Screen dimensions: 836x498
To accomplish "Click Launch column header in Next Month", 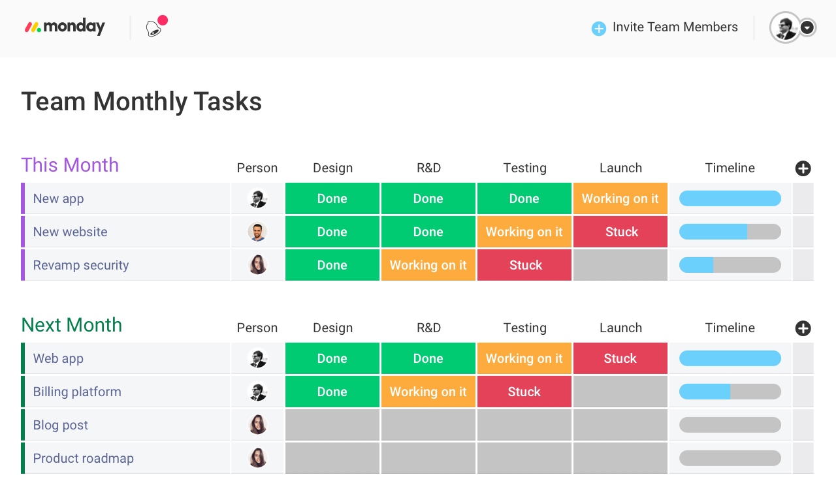I will coord(620,328).
